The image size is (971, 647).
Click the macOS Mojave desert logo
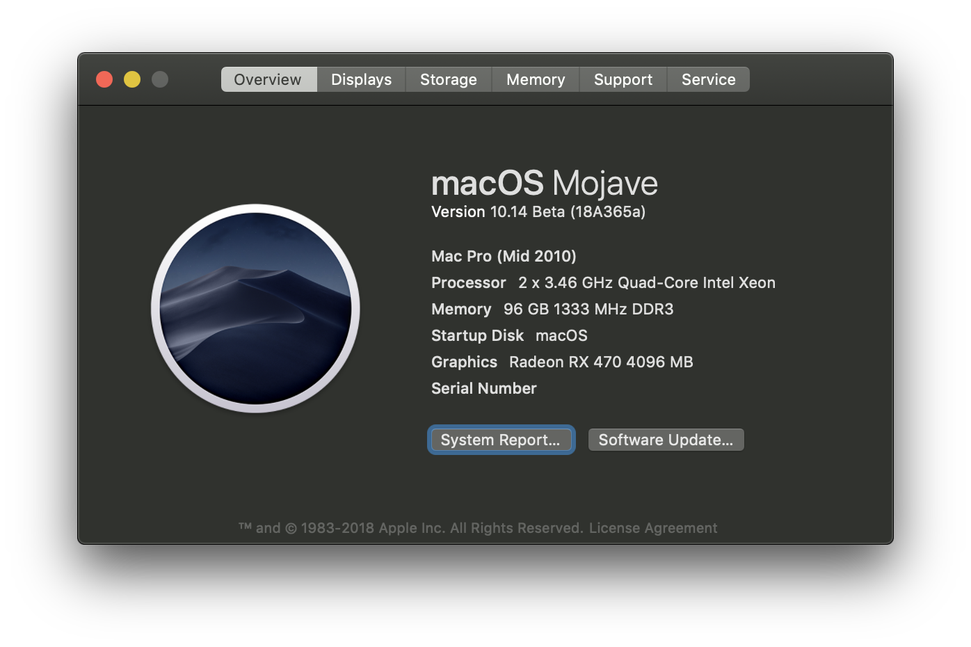click(255, 308)
